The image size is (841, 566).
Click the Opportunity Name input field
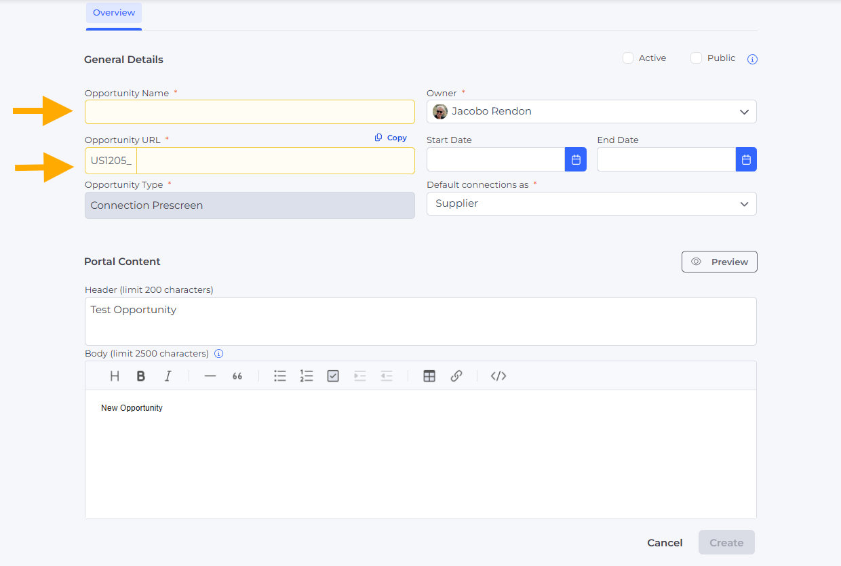pyautogui.click(x=250, y=112)
